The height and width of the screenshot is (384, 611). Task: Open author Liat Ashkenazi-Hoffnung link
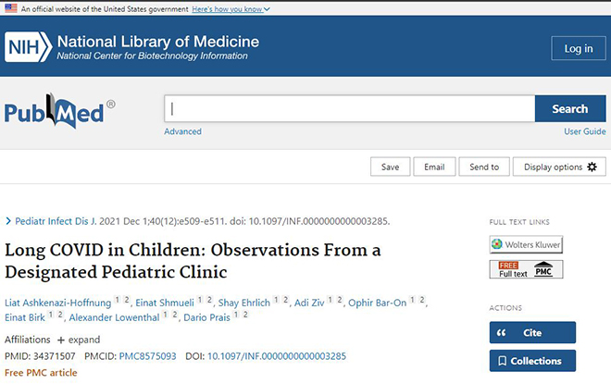pos(58,303)
